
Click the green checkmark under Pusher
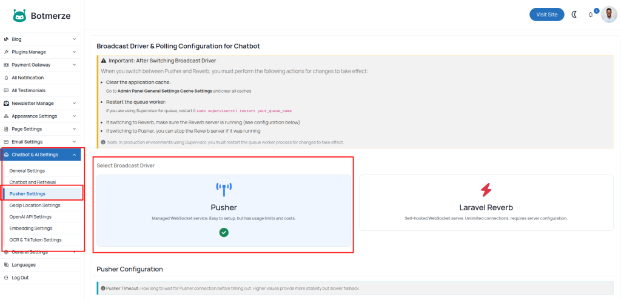pyautogui.click(x=224, y=232)
